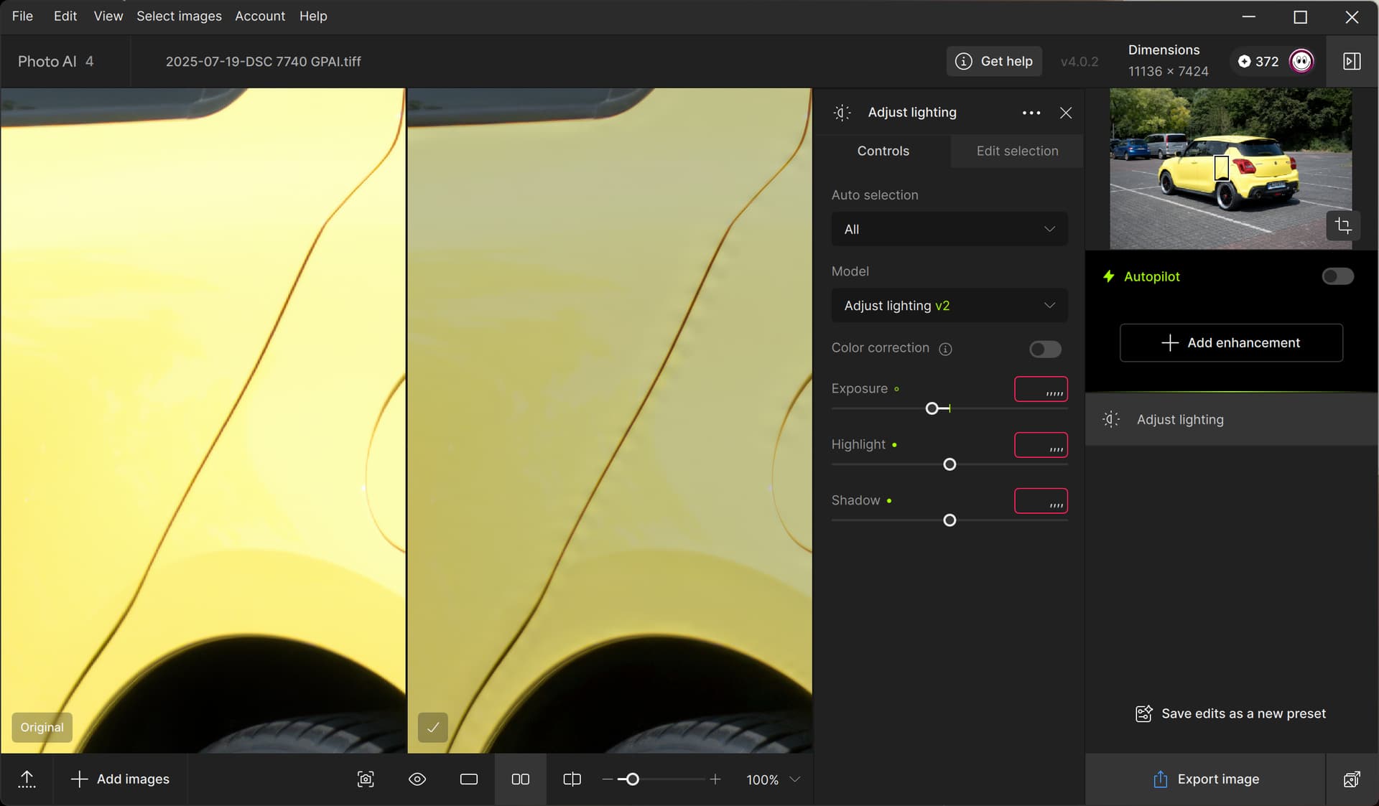Viewport: 1379px width, 806px height.
Task: Click the upload arrow icon at bottom left
Action: tap(27, 779)
